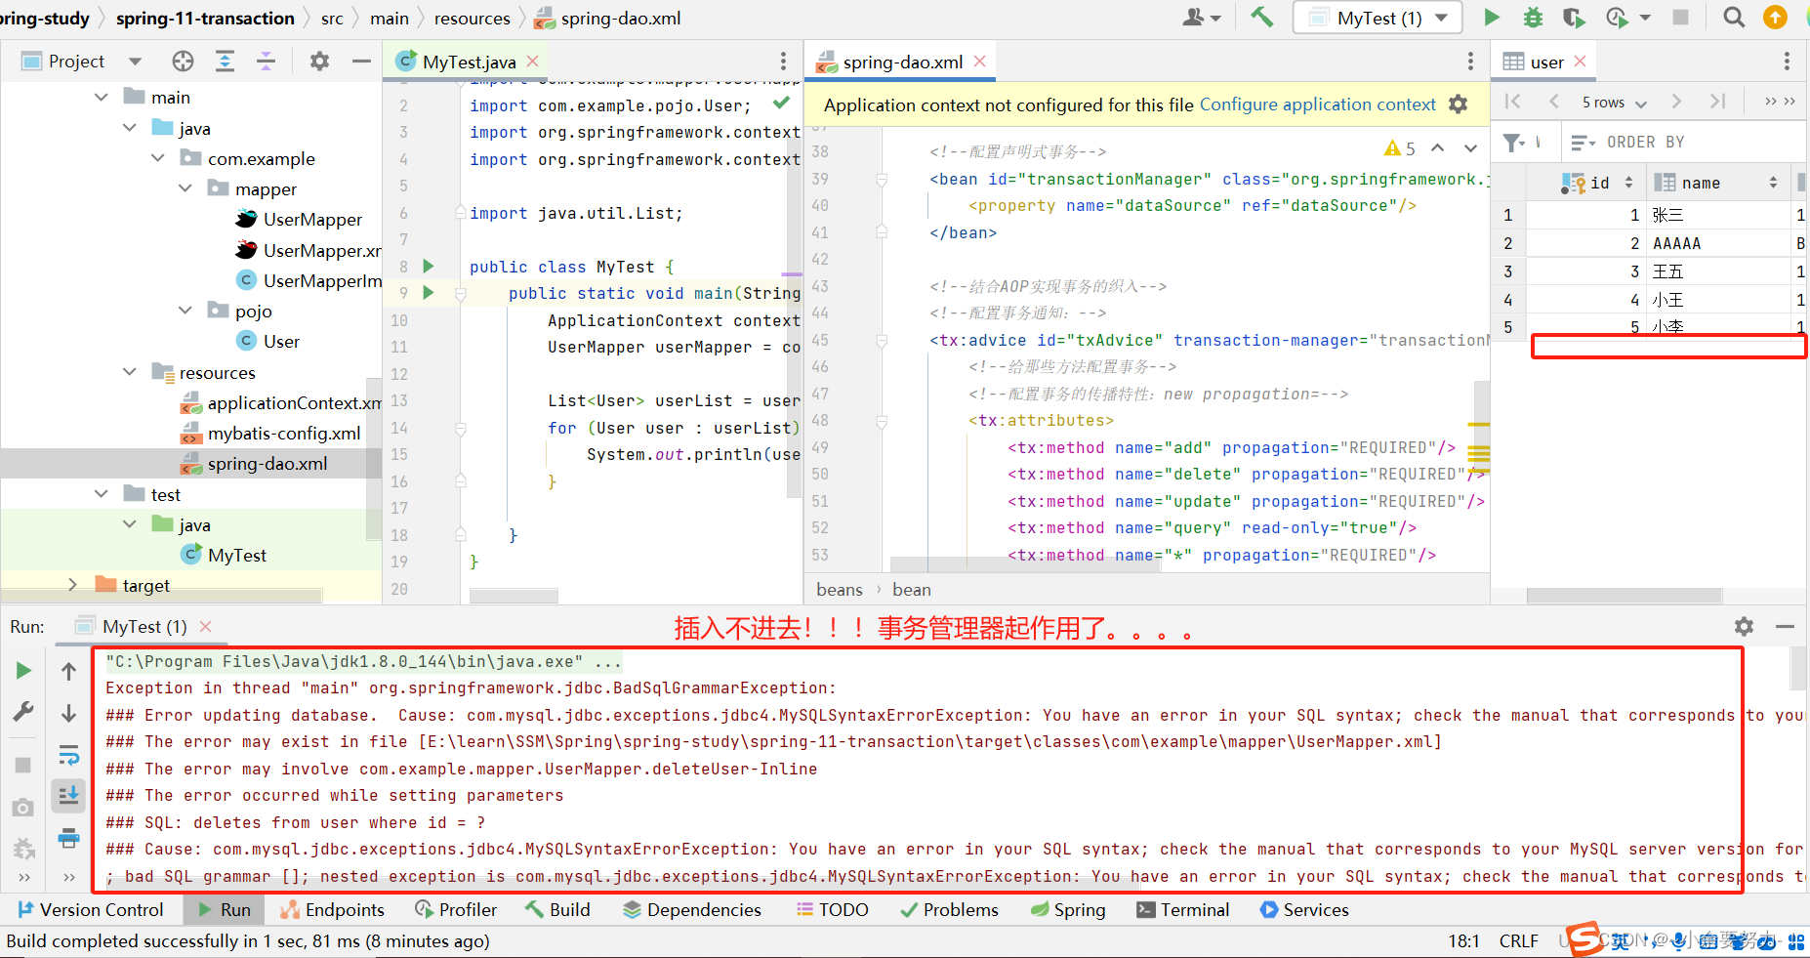This screenshot has width=1810, height=958.
Task: Print console output printer icon
Action: [x=68, y=837]
